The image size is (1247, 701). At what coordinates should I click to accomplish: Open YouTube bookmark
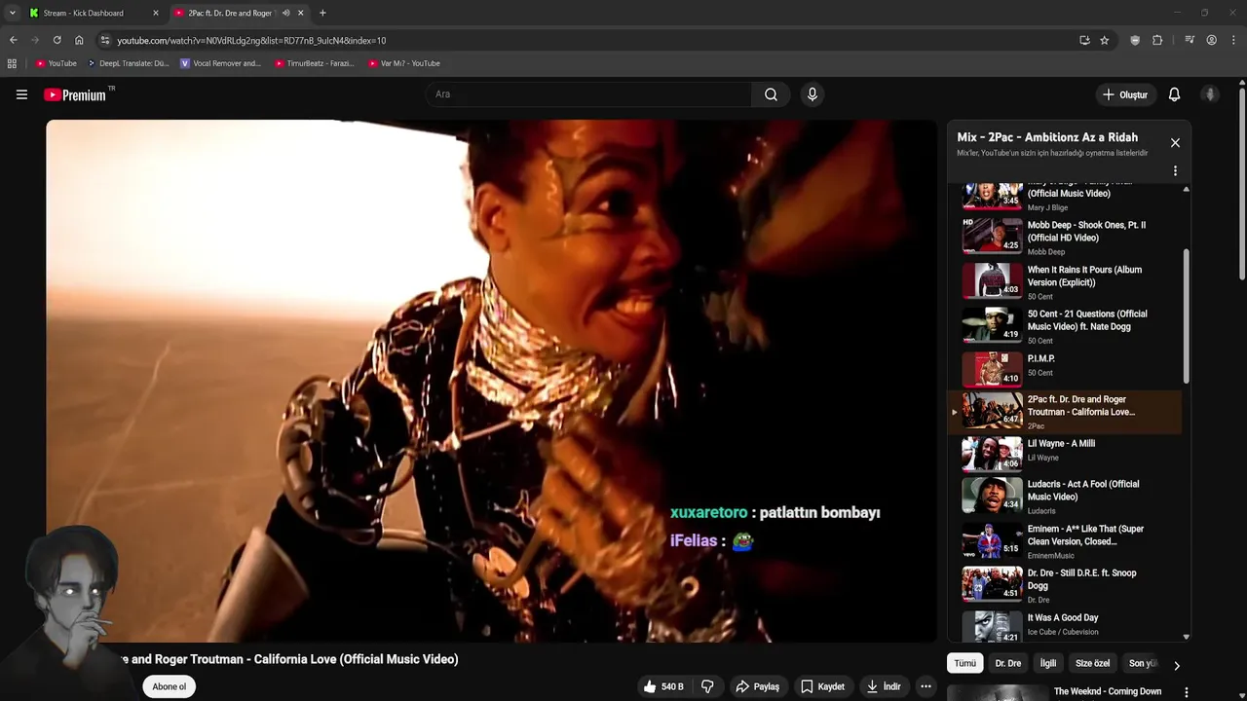[56, 63]
